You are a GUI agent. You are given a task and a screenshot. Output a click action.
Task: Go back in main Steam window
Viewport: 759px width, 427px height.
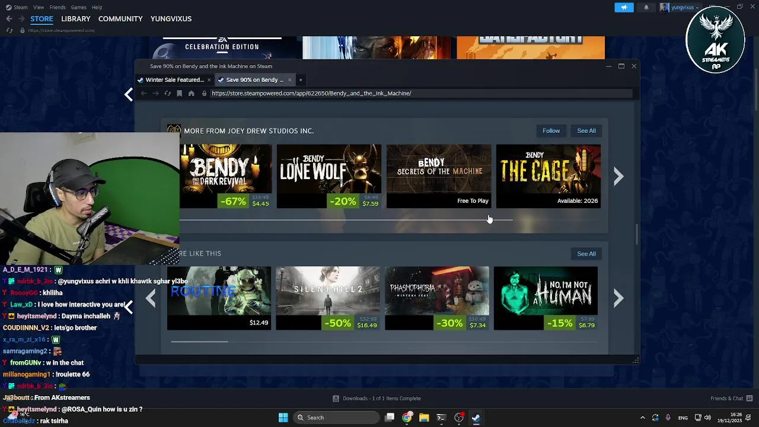pyautogui.click(x=9, y=19)
